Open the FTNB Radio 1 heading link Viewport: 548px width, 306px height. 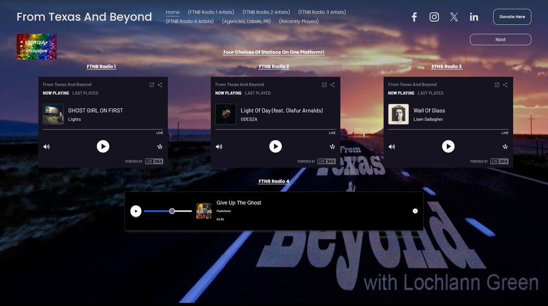pyautogui.click(x=101, y=66)
